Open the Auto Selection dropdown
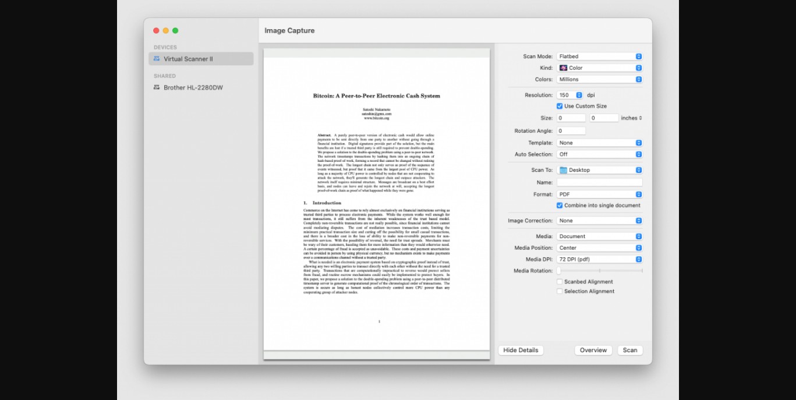This screenshot has height=400, width=796. click(x=599, y=154)
